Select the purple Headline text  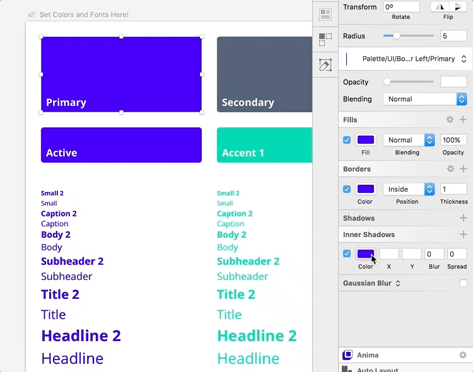[73, 358]
